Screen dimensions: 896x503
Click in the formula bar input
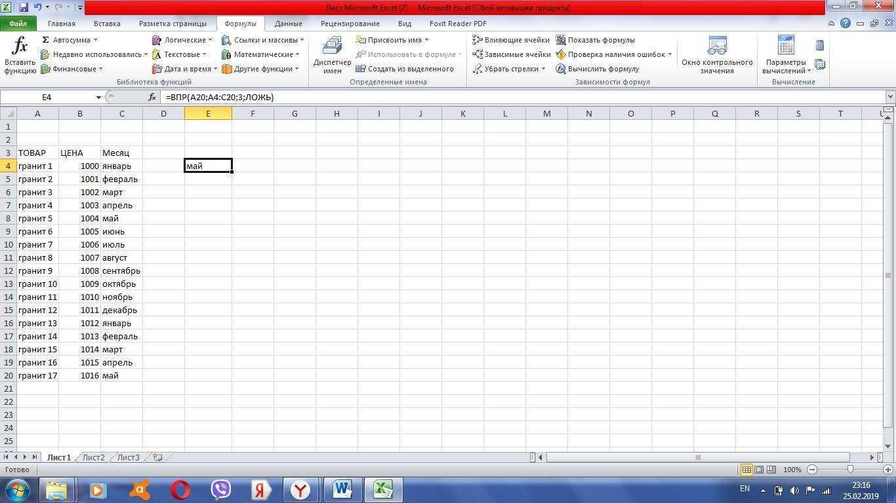coord(523,97)
